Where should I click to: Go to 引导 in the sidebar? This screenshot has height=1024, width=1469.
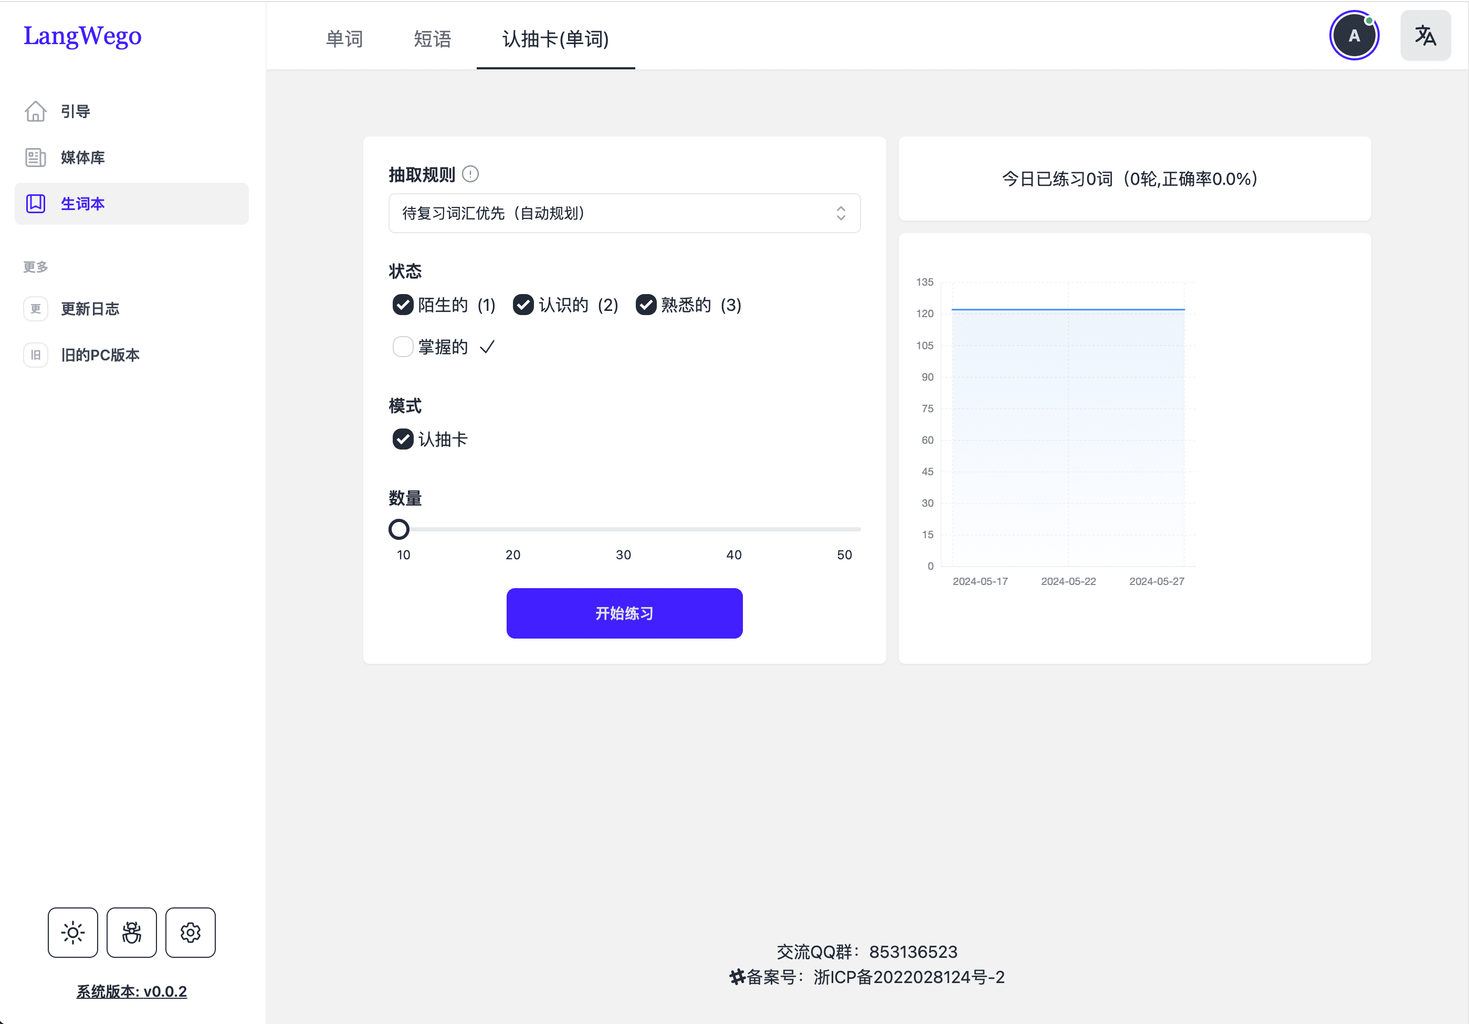coord(132,111)
